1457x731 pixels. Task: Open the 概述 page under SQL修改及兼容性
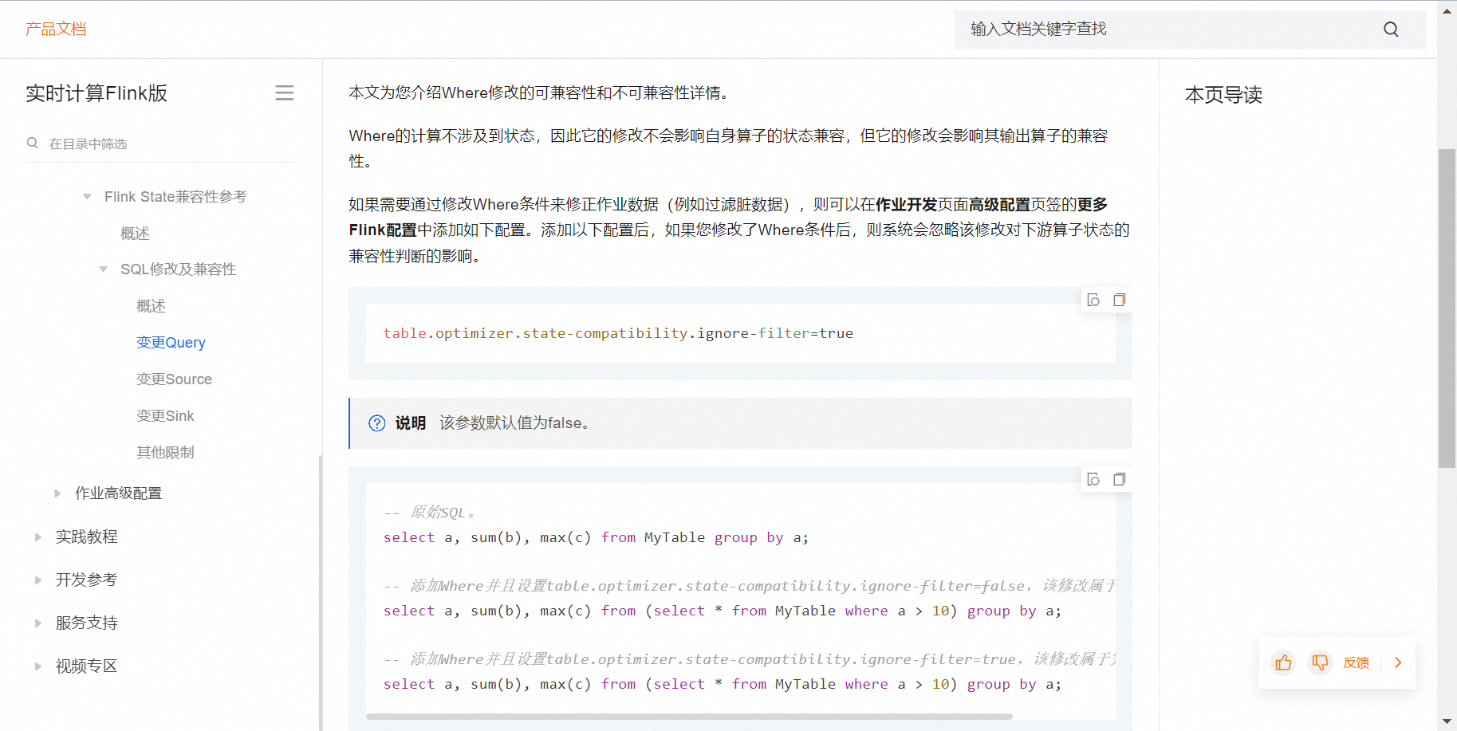tap(151, 306)
